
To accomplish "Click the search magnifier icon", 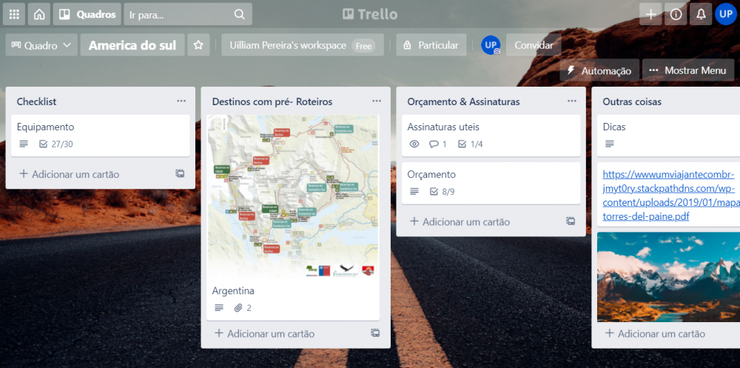I will click(239, 14).
